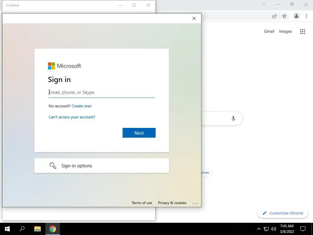
Task: Open Can't access your account? link
Action: tap(72, 117)
